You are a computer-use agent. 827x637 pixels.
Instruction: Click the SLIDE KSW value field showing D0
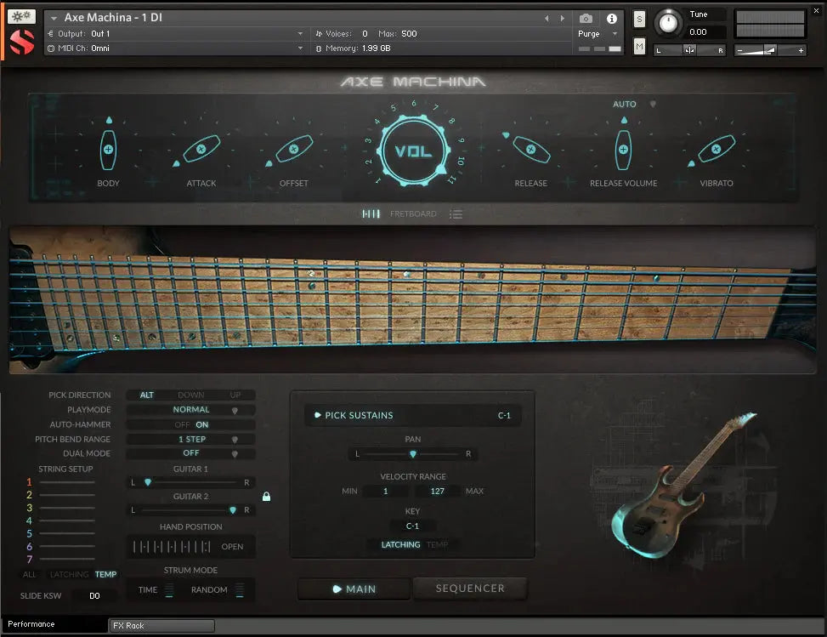point(95,595)
